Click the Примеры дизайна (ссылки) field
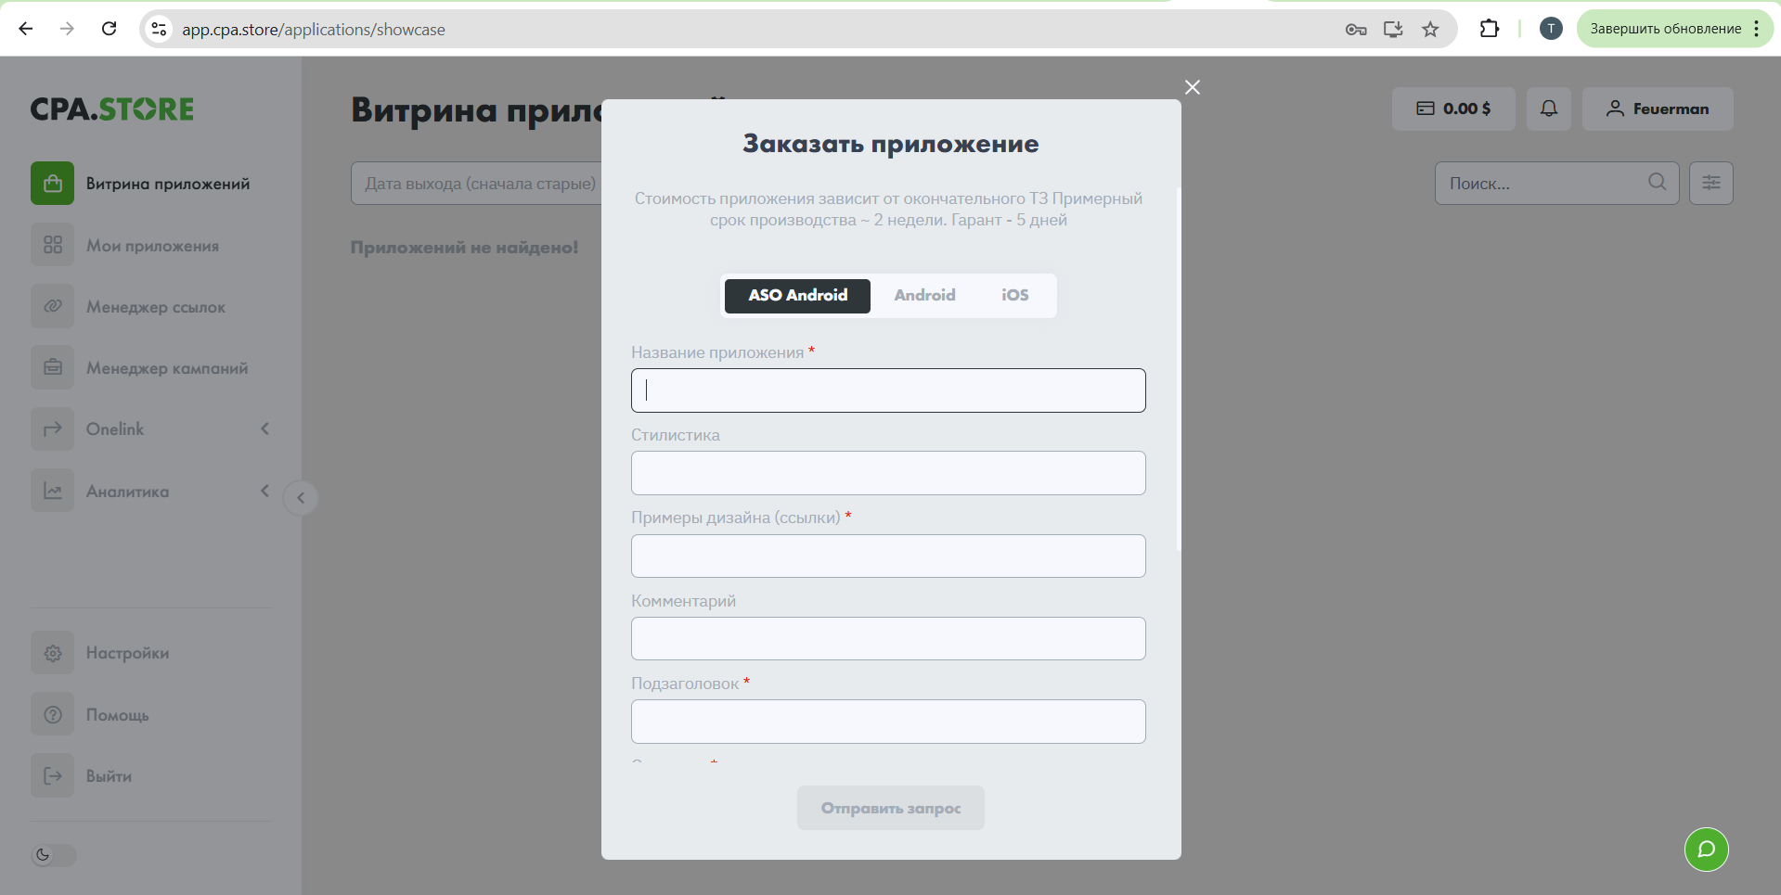 tap(888, 556)
